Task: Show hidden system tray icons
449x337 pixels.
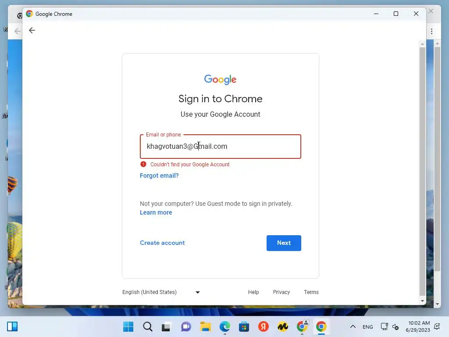Action: coord(353,326)
